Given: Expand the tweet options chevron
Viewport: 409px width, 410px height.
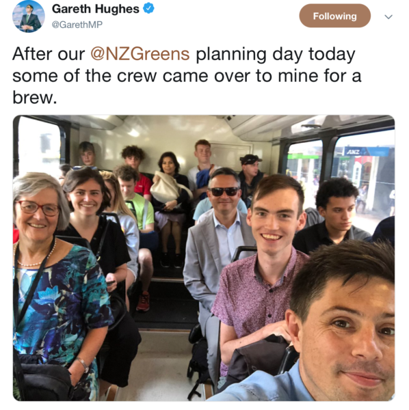Looking at the screenshot, I should 388,17.
